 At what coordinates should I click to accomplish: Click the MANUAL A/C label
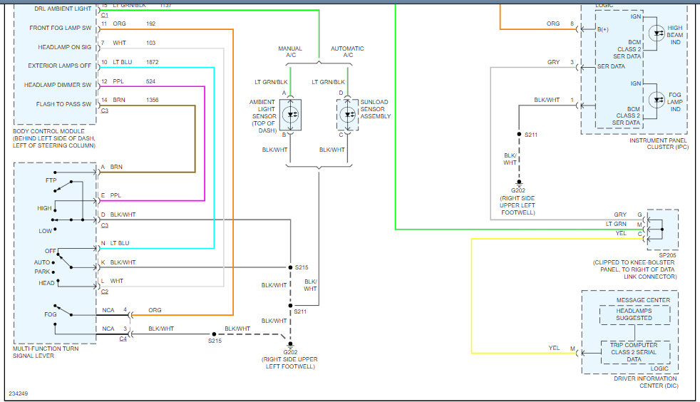[x=290, y=52]
